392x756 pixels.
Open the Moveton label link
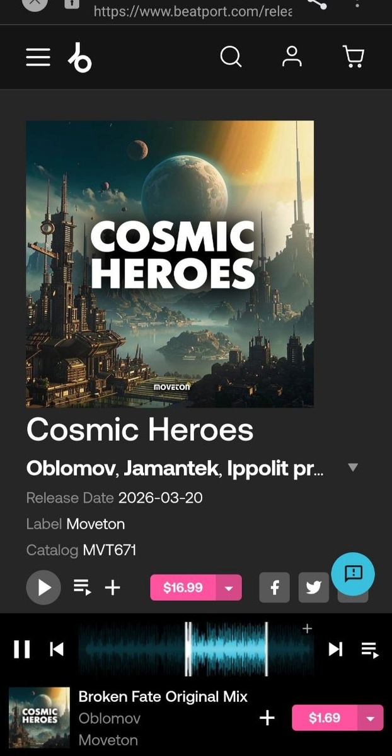pos(95,524)
